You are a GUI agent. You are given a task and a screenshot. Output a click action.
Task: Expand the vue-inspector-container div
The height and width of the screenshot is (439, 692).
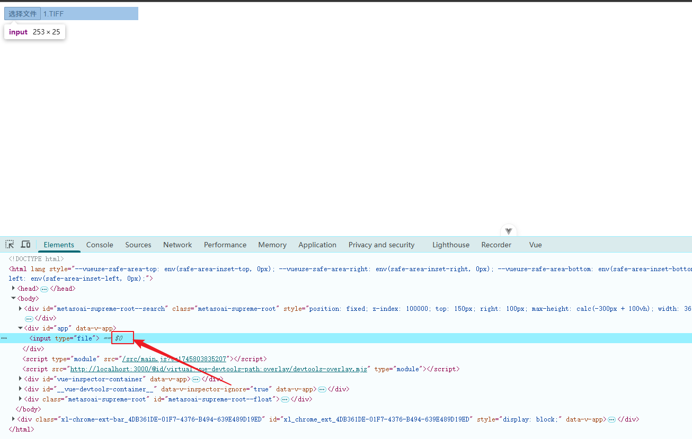coord(21,379)
